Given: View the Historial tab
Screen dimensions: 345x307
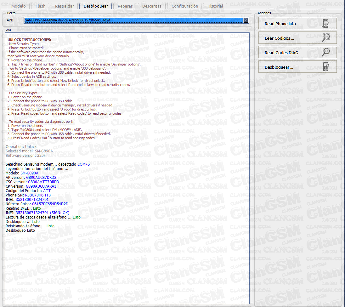Looking at the screenshot, I should pos(215,6).
